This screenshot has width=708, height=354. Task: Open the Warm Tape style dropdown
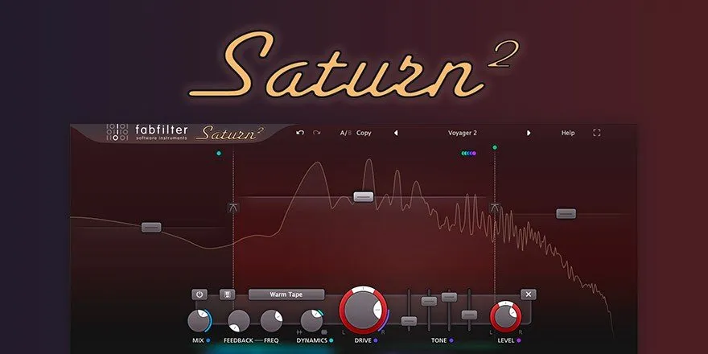pyautogui.click(x=286, y=294)
